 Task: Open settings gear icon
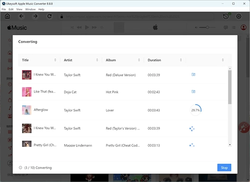[239, 16]
